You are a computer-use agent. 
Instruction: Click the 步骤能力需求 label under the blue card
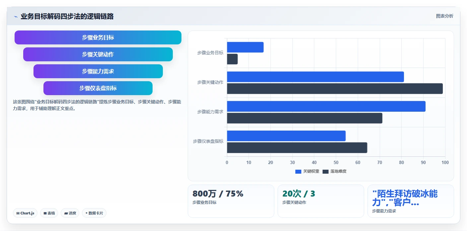tap(384, 211)
